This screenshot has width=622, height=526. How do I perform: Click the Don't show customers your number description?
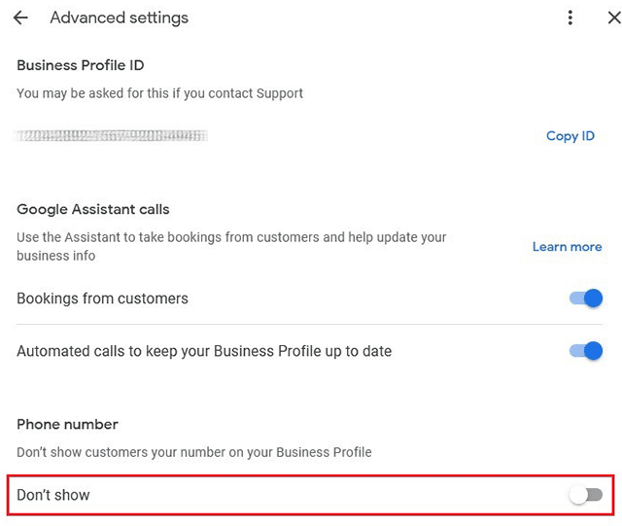coord(194,452)
